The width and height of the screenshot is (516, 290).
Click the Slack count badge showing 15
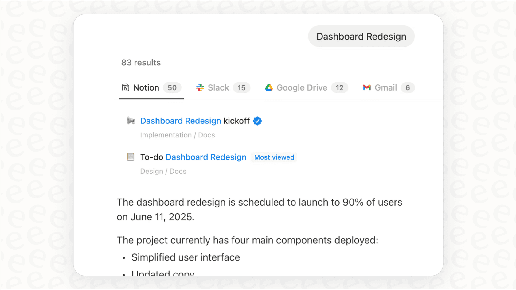click(x=242, y=87)
